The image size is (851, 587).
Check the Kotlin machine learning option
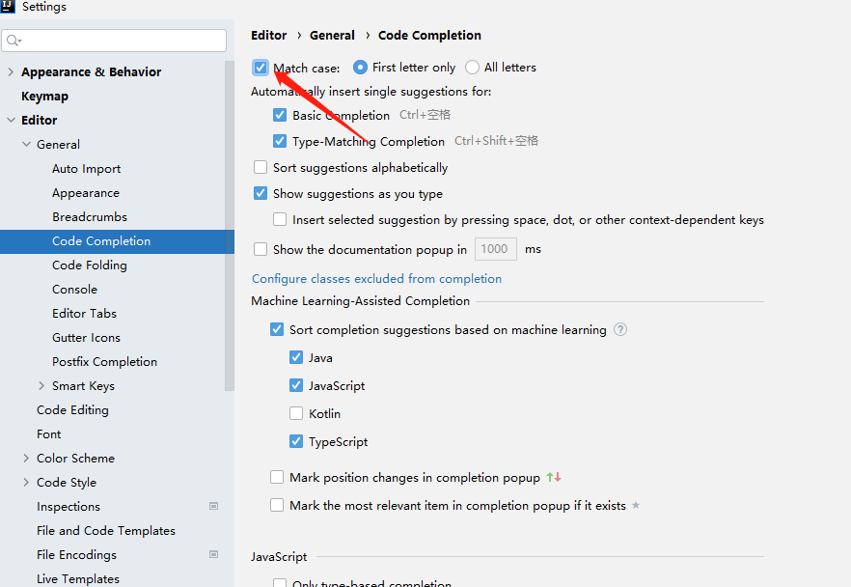pos(296,413)
